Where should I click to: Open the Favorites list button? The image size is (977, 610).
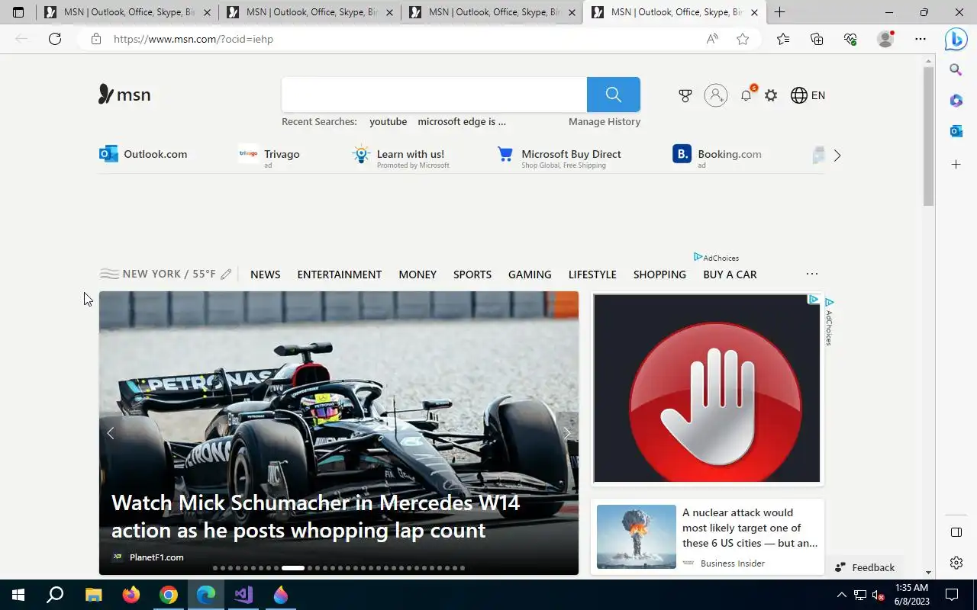pos(783,39)
